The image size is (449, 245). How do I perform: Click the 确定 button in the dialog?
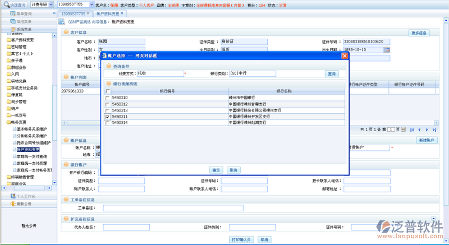tap(216, 170)
